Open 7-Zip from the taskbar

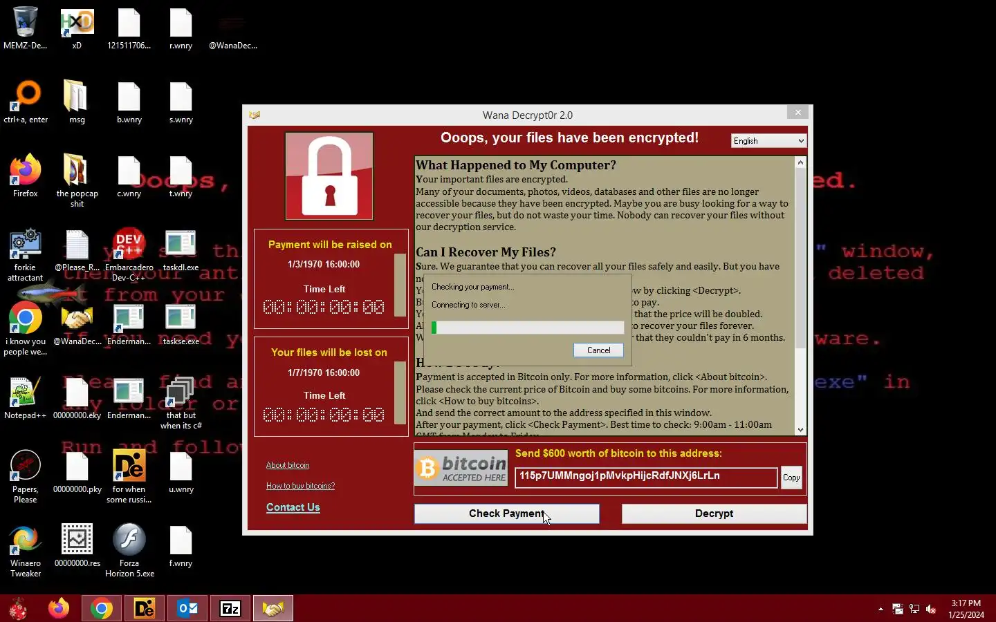point(230,609)
